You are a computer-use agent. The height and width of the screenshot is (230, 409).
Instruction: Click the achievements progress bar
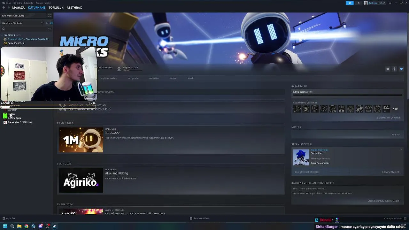[347, 95]
